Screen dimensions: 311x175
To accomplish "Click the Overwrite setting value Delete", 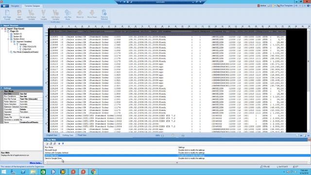I will (31, 109).
